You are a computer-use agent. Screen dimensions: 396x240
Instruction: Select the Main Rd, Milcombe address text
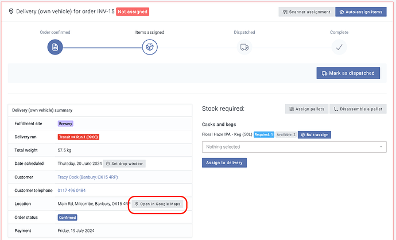tap(94, 204)
